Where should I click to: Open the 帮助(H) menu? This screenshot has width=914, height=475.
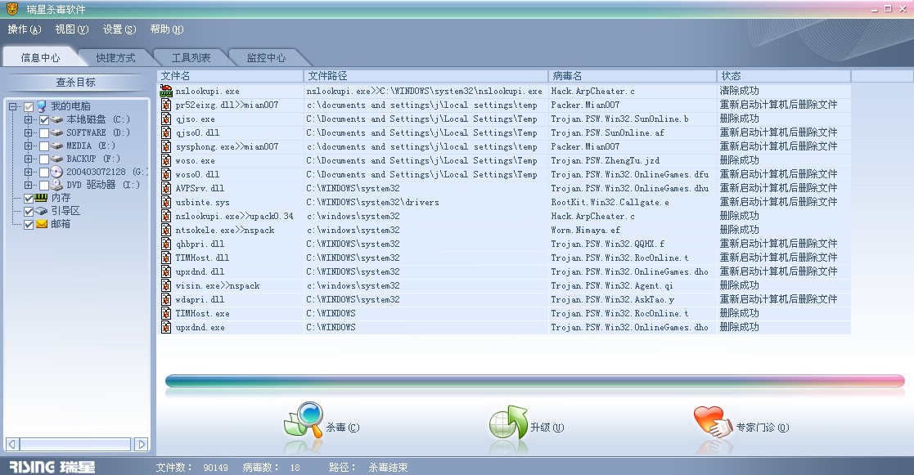point(167,29)
